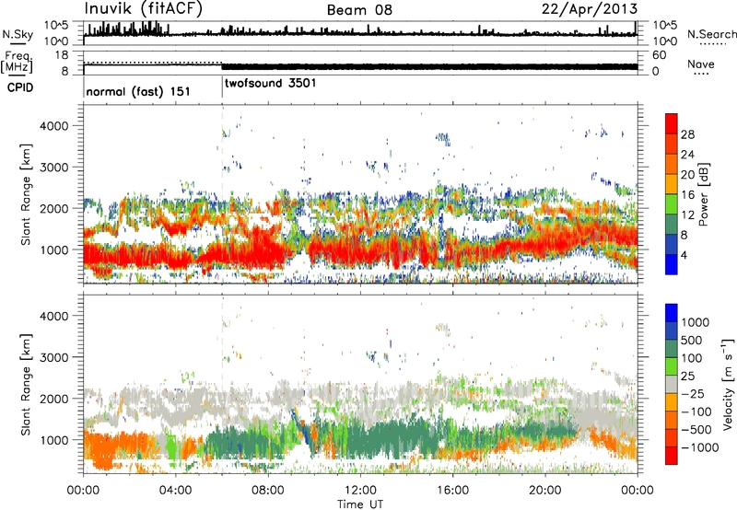Click the 'Slant Range [km]' label of velocity panel
Viewport: 737px width, 510px height.
(26, 384)
